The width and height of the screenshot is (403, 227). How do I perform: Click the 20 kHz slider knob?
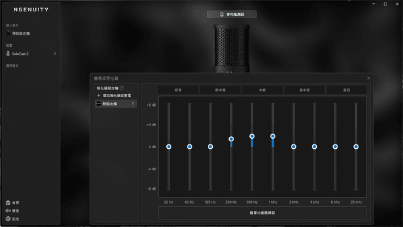[x=356, y=147]
